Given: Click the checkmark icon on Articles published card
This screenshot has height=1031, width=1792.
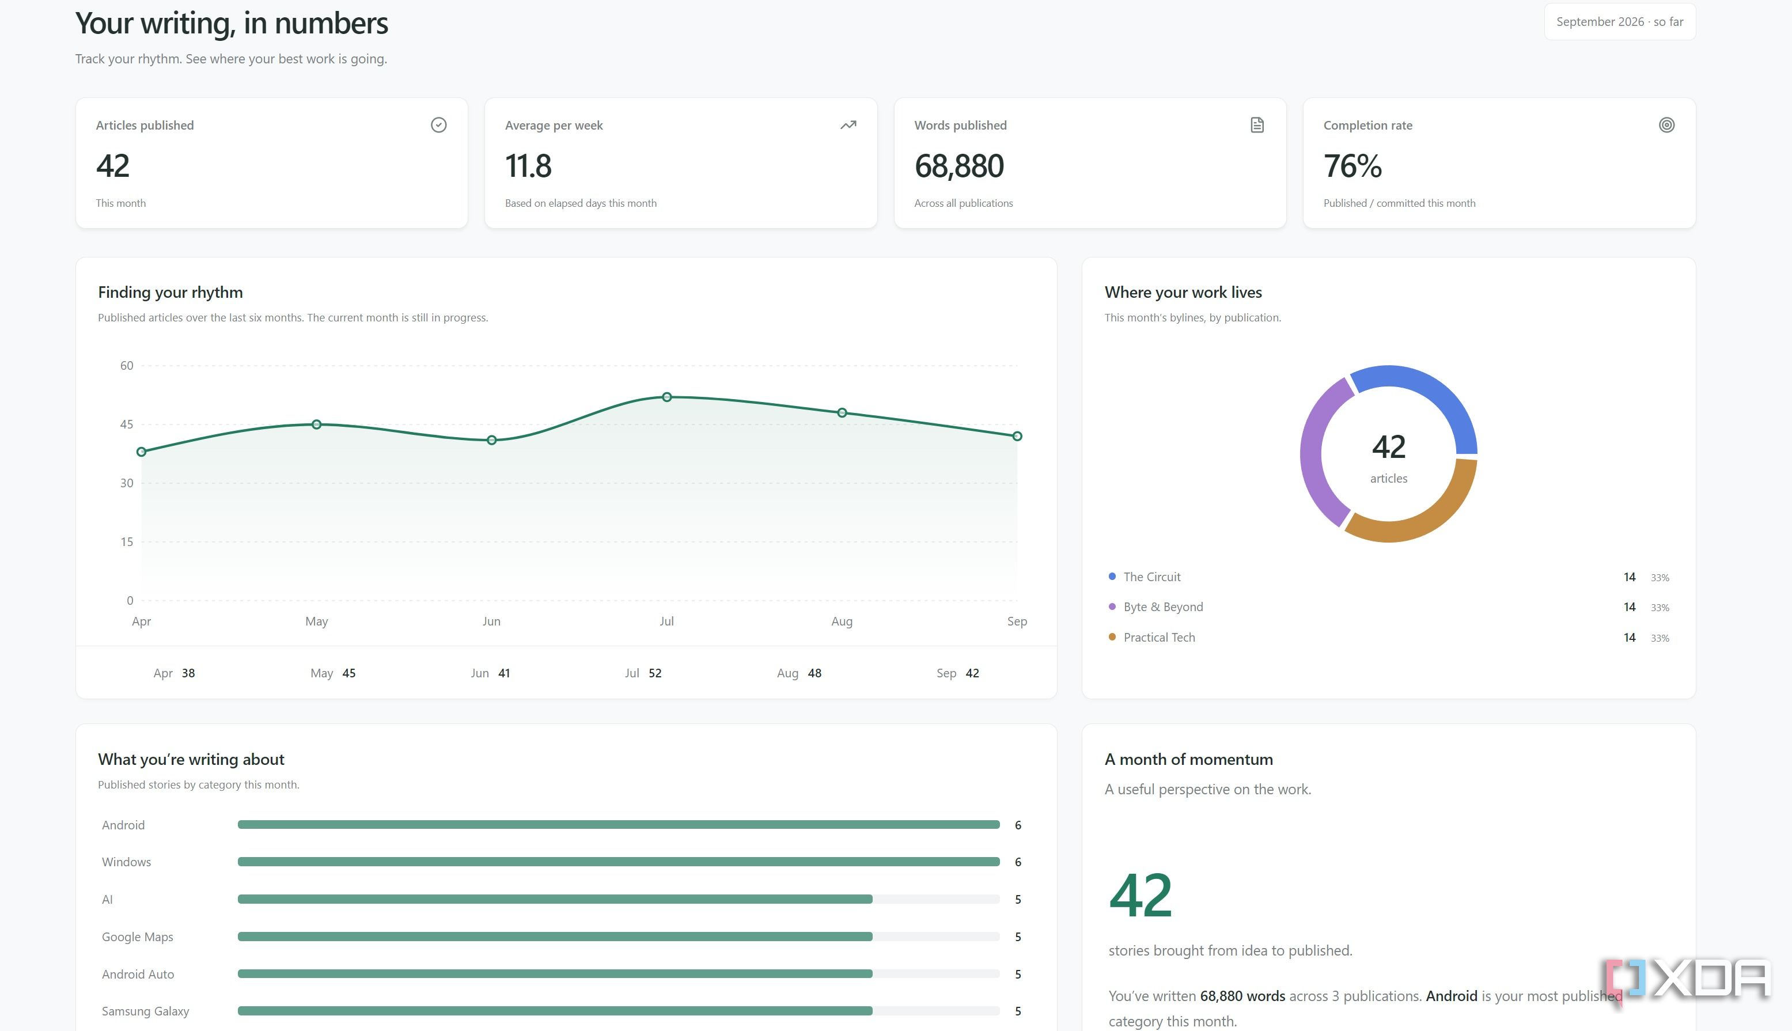Looking at the screenshot, I should pos(438,124).
